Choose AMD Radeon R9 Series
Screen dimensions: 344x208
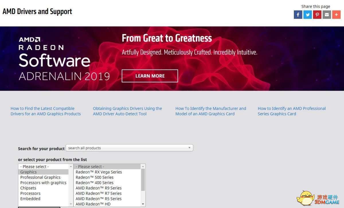107,188
